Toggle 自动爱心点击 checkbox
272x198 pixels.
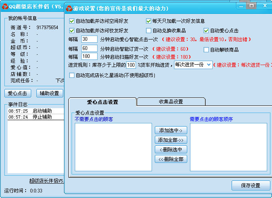[206, 31]
